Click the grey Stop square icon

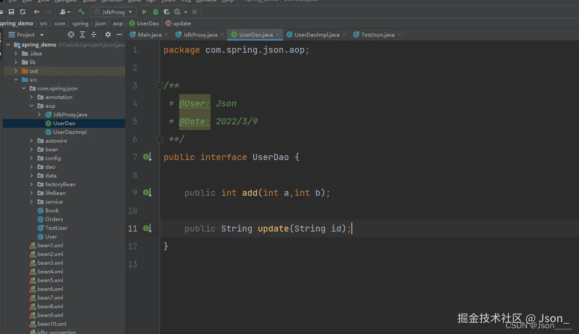pyautogui.click(x=194, y=12)
